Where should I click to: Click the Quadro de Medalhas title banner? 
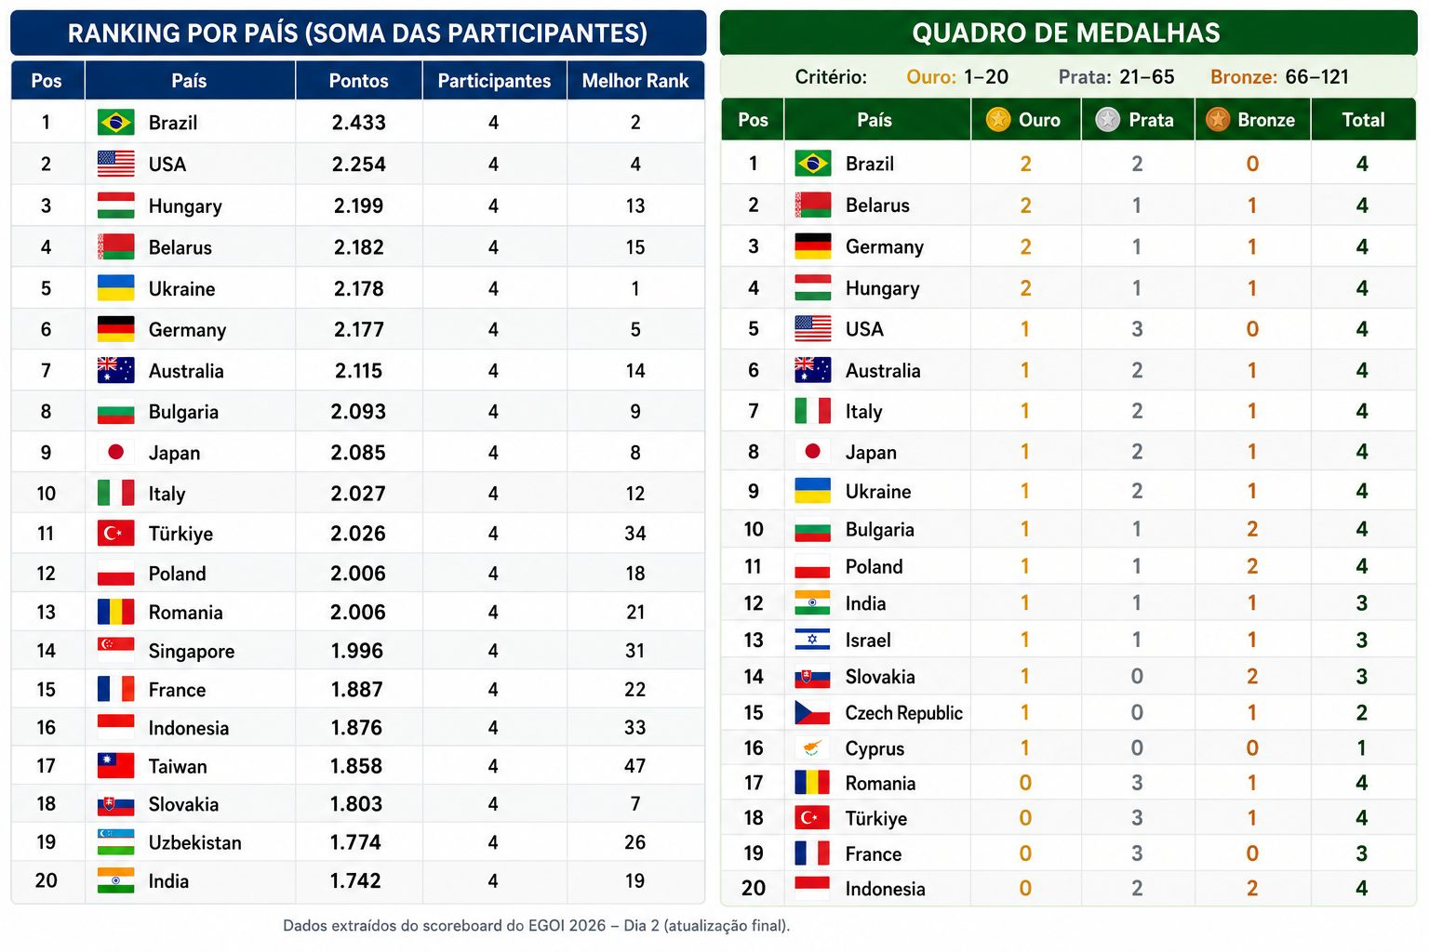click(1067, 33)
